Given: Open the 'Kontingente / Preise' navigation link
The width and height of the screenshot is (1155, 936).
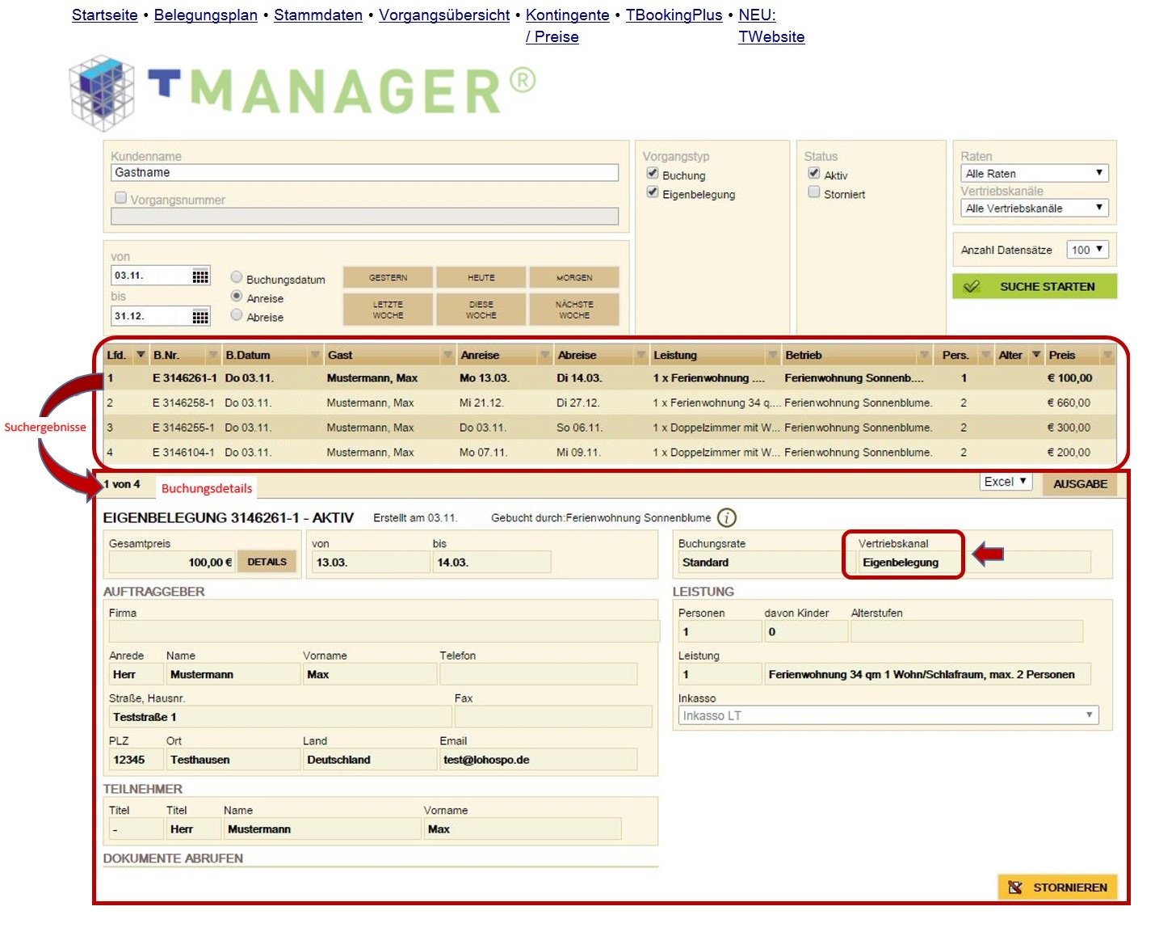Looking at the screenshot, I should (x=567, y=26).
